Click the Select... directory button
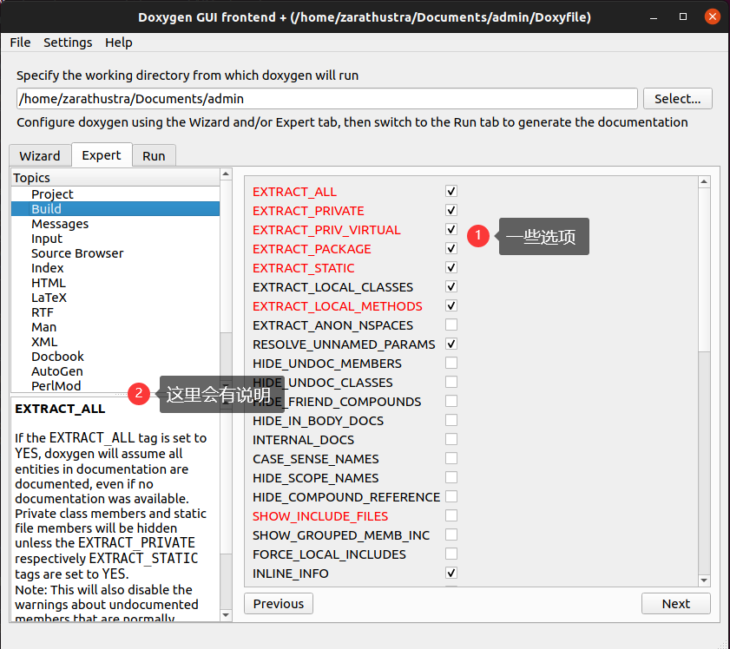Image resolution: width=730 pixels, height=649 pixels. click(677, 99)
